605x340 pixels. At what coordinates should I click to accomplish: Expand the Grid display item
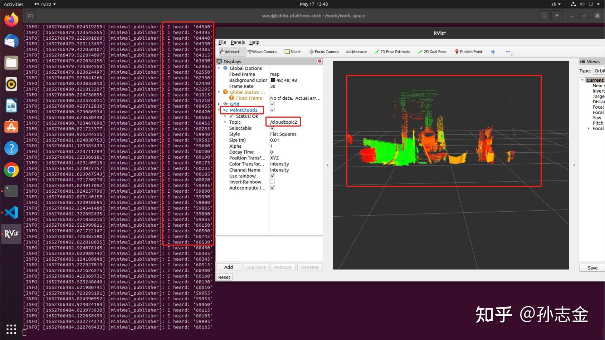(x=219, y=104)
